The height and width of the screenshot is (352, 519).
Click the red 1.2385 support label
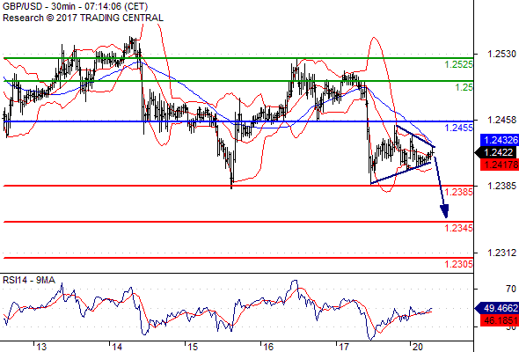pos(458,192)
